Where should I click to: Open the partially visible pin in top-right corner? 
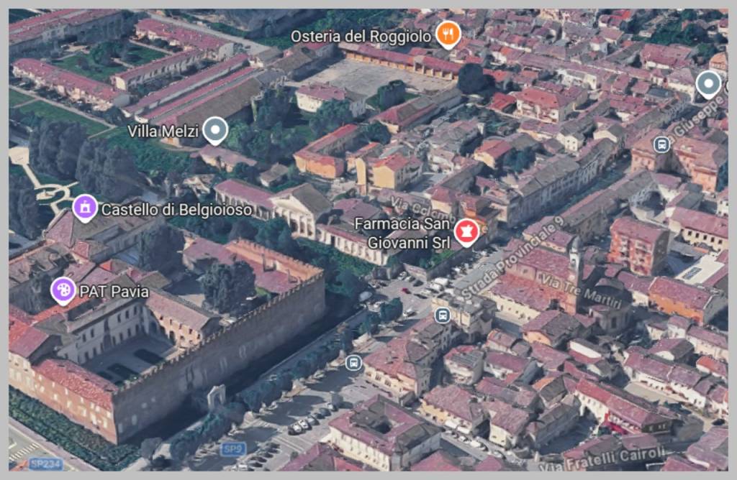click(707, 84)
